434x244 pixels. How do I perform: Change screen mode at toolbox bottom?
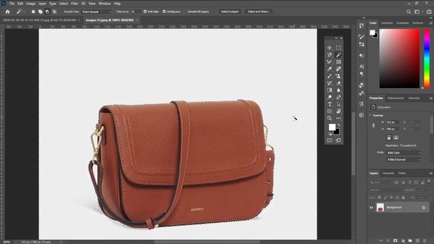(x=338, y=140)
